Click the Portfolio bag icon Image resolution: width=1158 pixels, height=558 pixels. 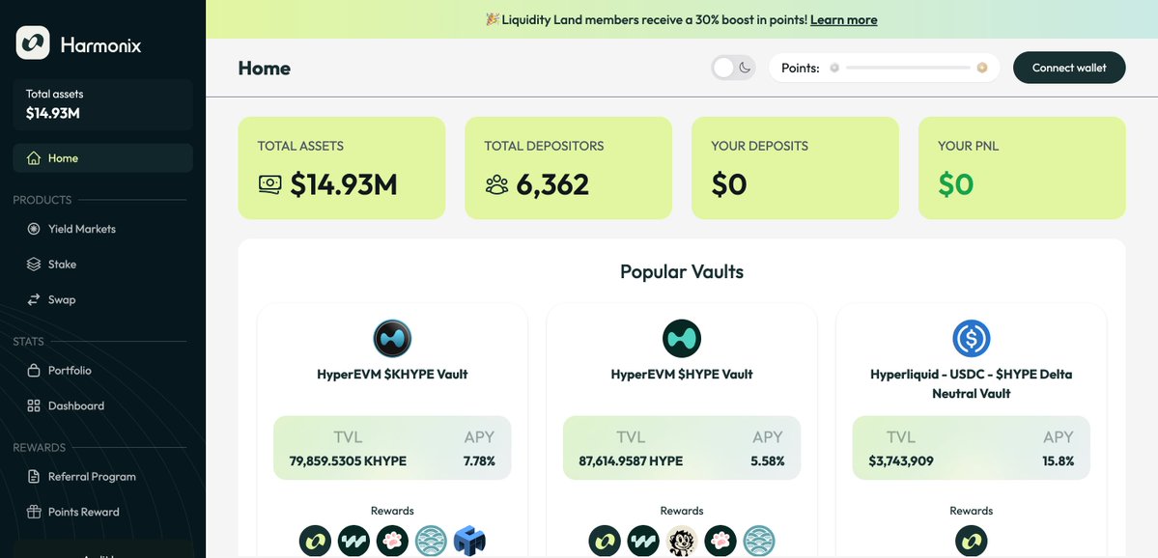pyautogui.click(x=33, y=371)
